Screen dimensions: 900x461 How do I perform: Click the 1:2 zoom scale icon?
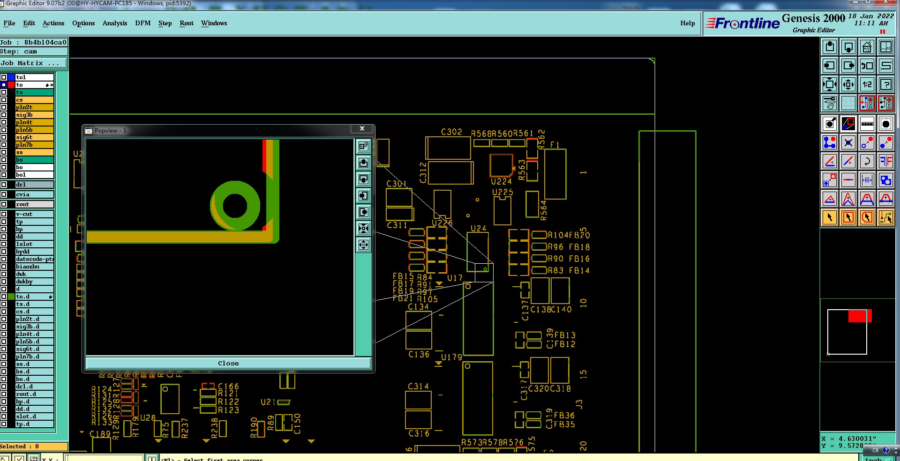click(x=867, y=84)
